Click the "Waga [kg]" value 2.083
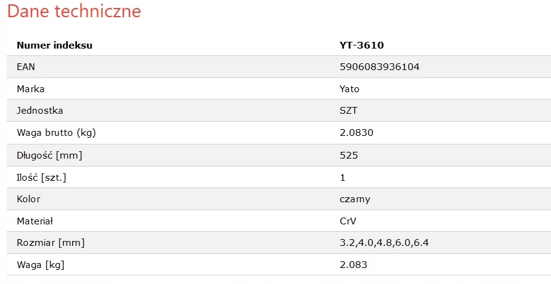Viewport: 551px width, 284px height. (353, 265)
